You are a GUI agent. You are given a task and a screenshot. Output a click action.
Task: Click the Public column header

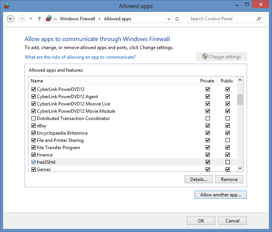[x=227, y=81]
